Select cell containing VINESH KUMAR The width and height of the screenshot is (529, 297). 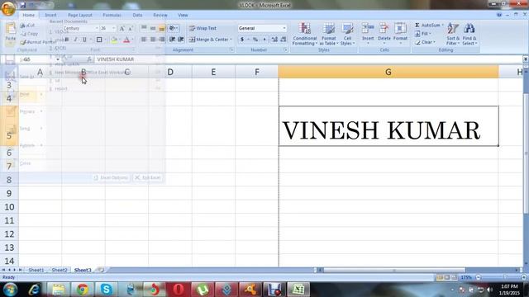(x=388, y=126)
